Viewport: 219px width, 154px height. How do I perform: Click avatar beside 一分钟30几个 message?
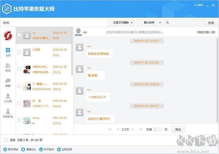tap(80, 91)
